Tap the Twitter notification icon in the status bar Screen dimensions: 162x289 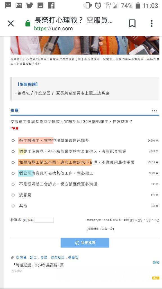[x=30, y=6]
